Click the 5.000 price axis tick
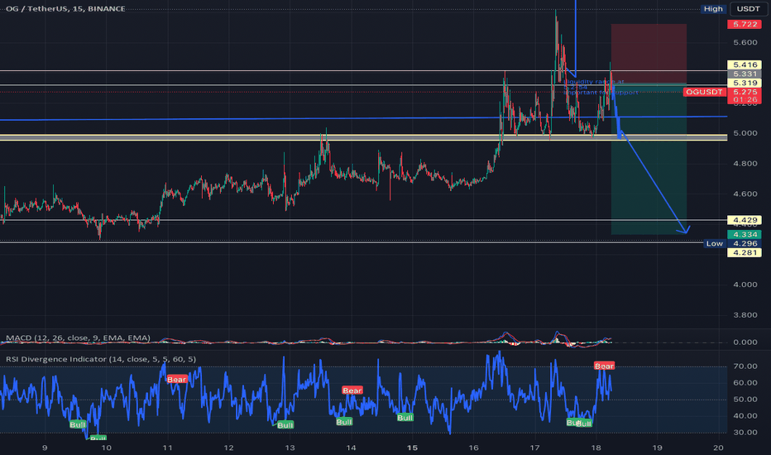Viewport: 771px width, 455px height. pyautogui.click(x=745, y=133)
